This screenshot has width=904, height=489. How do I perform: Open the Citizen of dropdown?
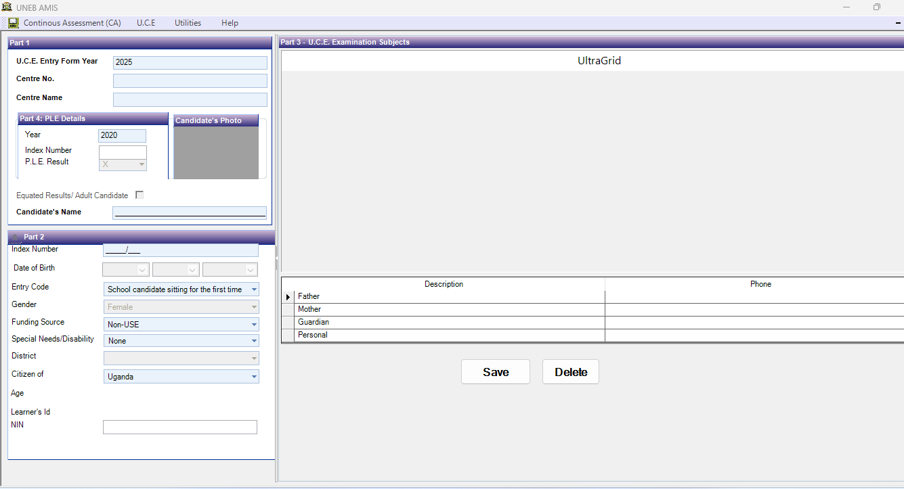click(254, 377)
